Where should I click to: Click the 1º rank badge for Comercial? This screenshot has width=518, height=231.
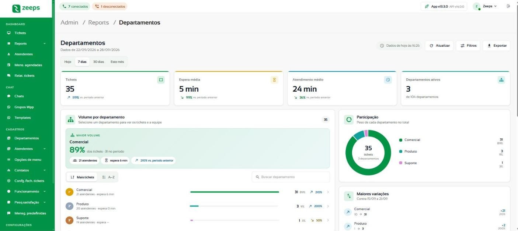tap(70, 192)
